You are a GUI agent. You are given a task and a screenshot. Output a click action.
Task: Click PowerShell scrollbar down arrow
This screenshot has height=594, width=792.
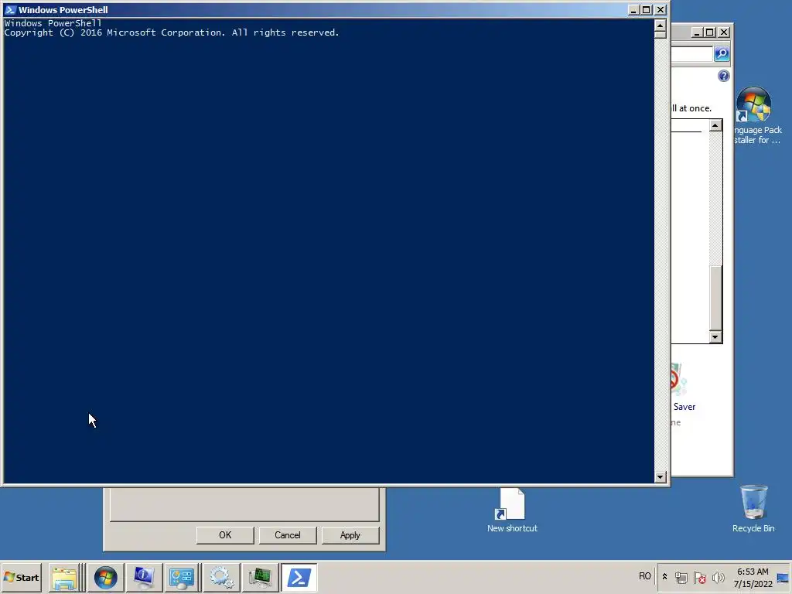(661, 476)
